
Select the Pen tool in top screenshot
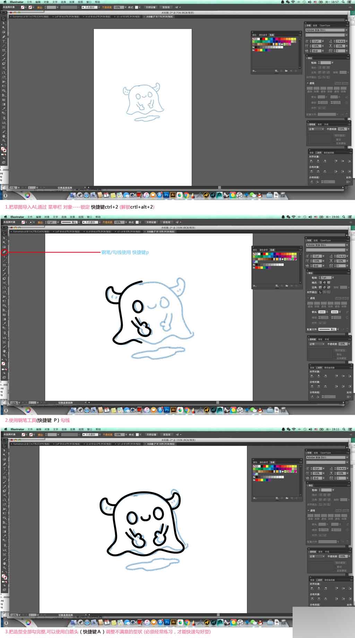(x=4, y=37)
